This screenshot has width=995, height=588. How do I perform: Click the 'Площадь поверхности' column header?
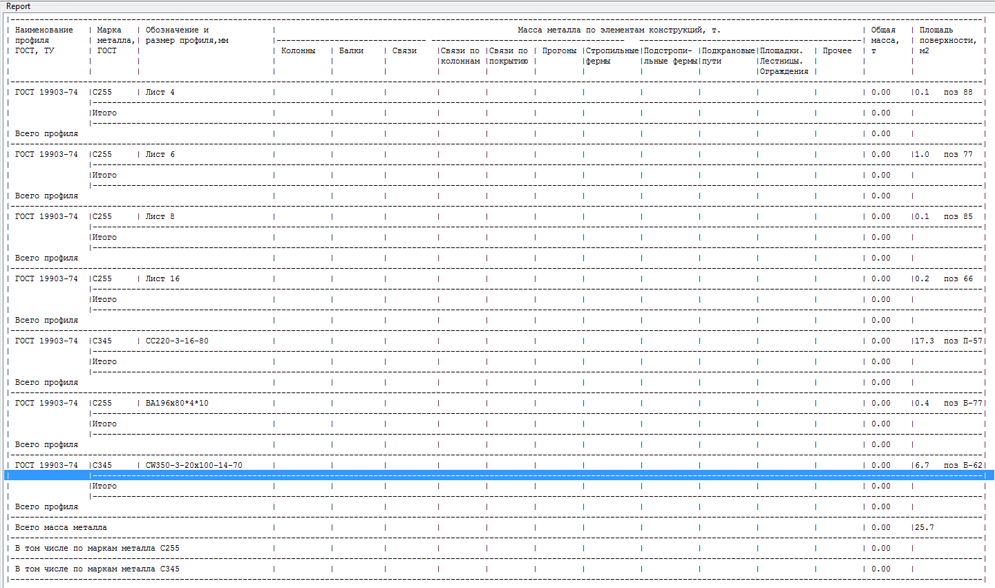947,40
